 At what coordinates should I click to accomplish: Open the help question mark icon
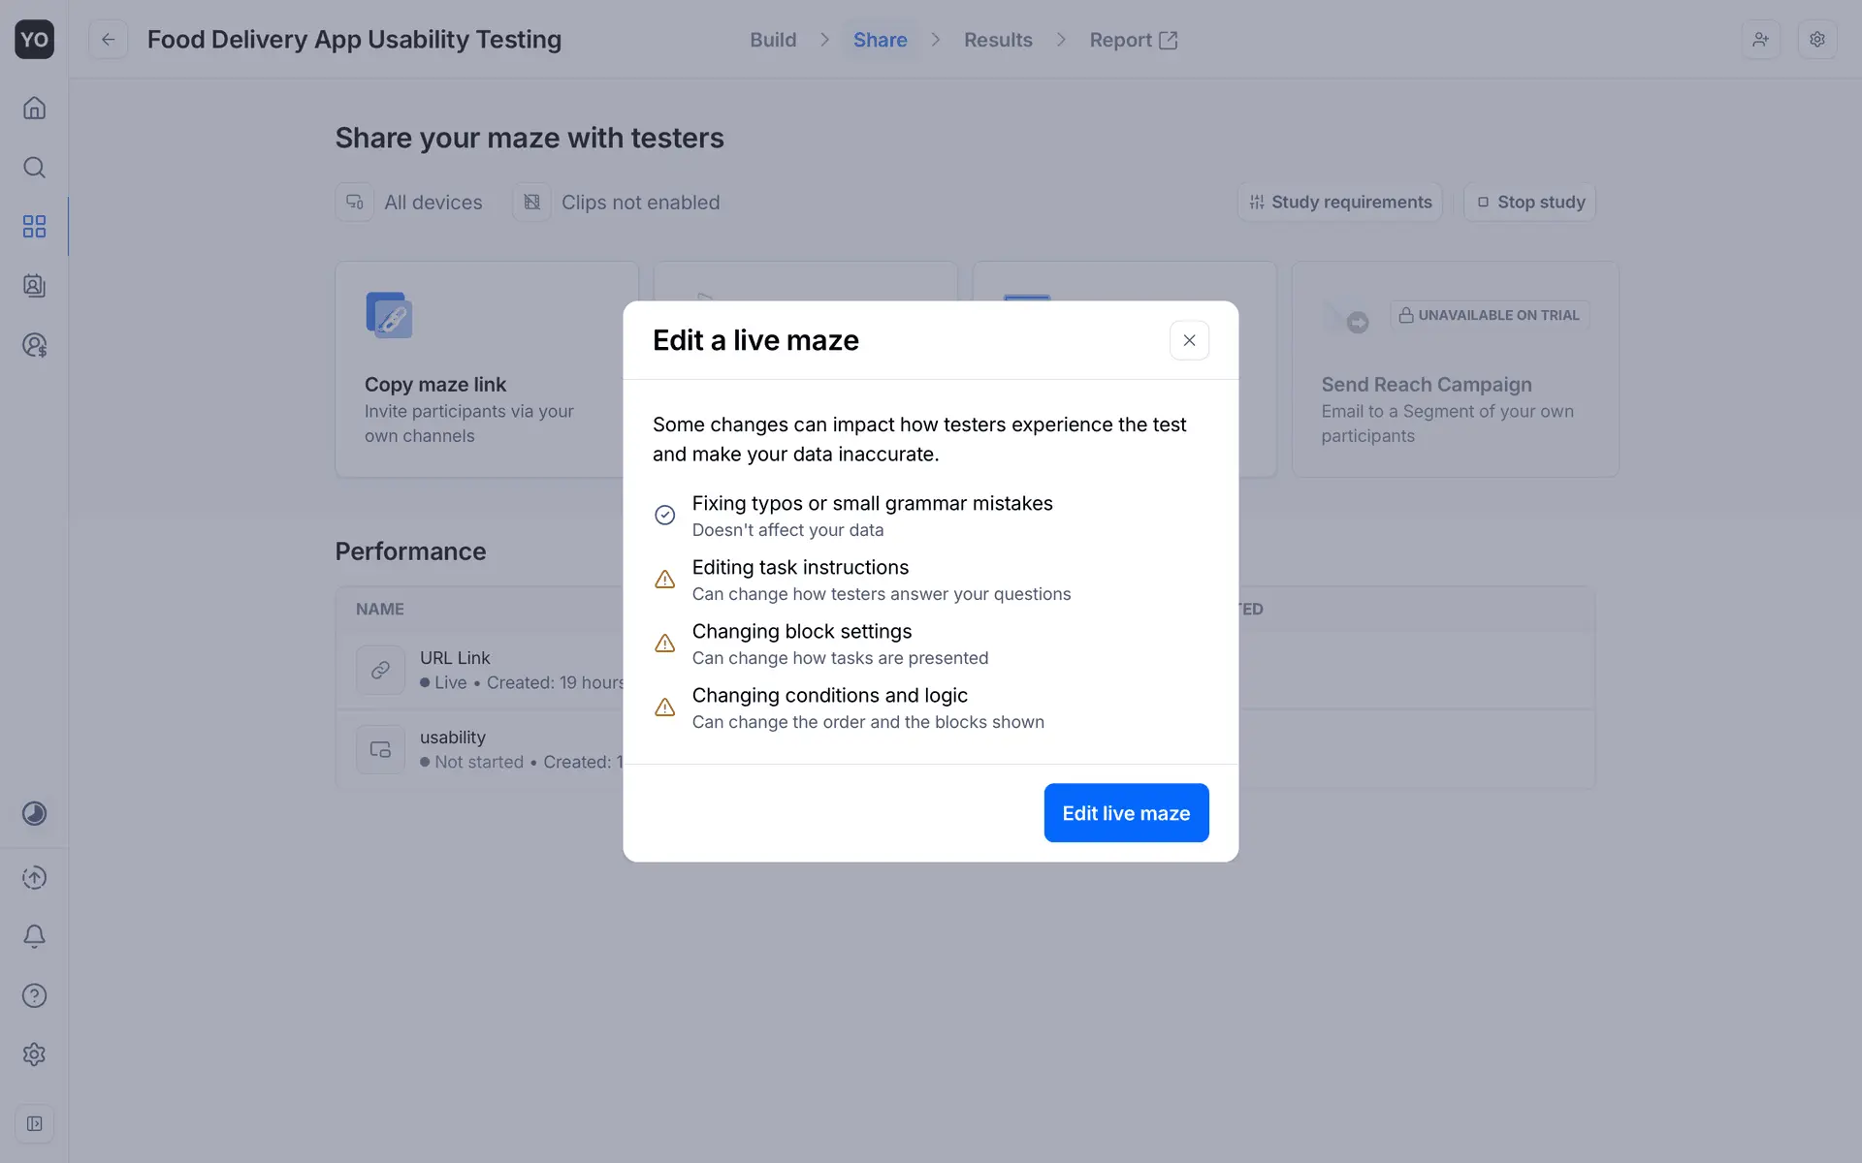(34, 995)
